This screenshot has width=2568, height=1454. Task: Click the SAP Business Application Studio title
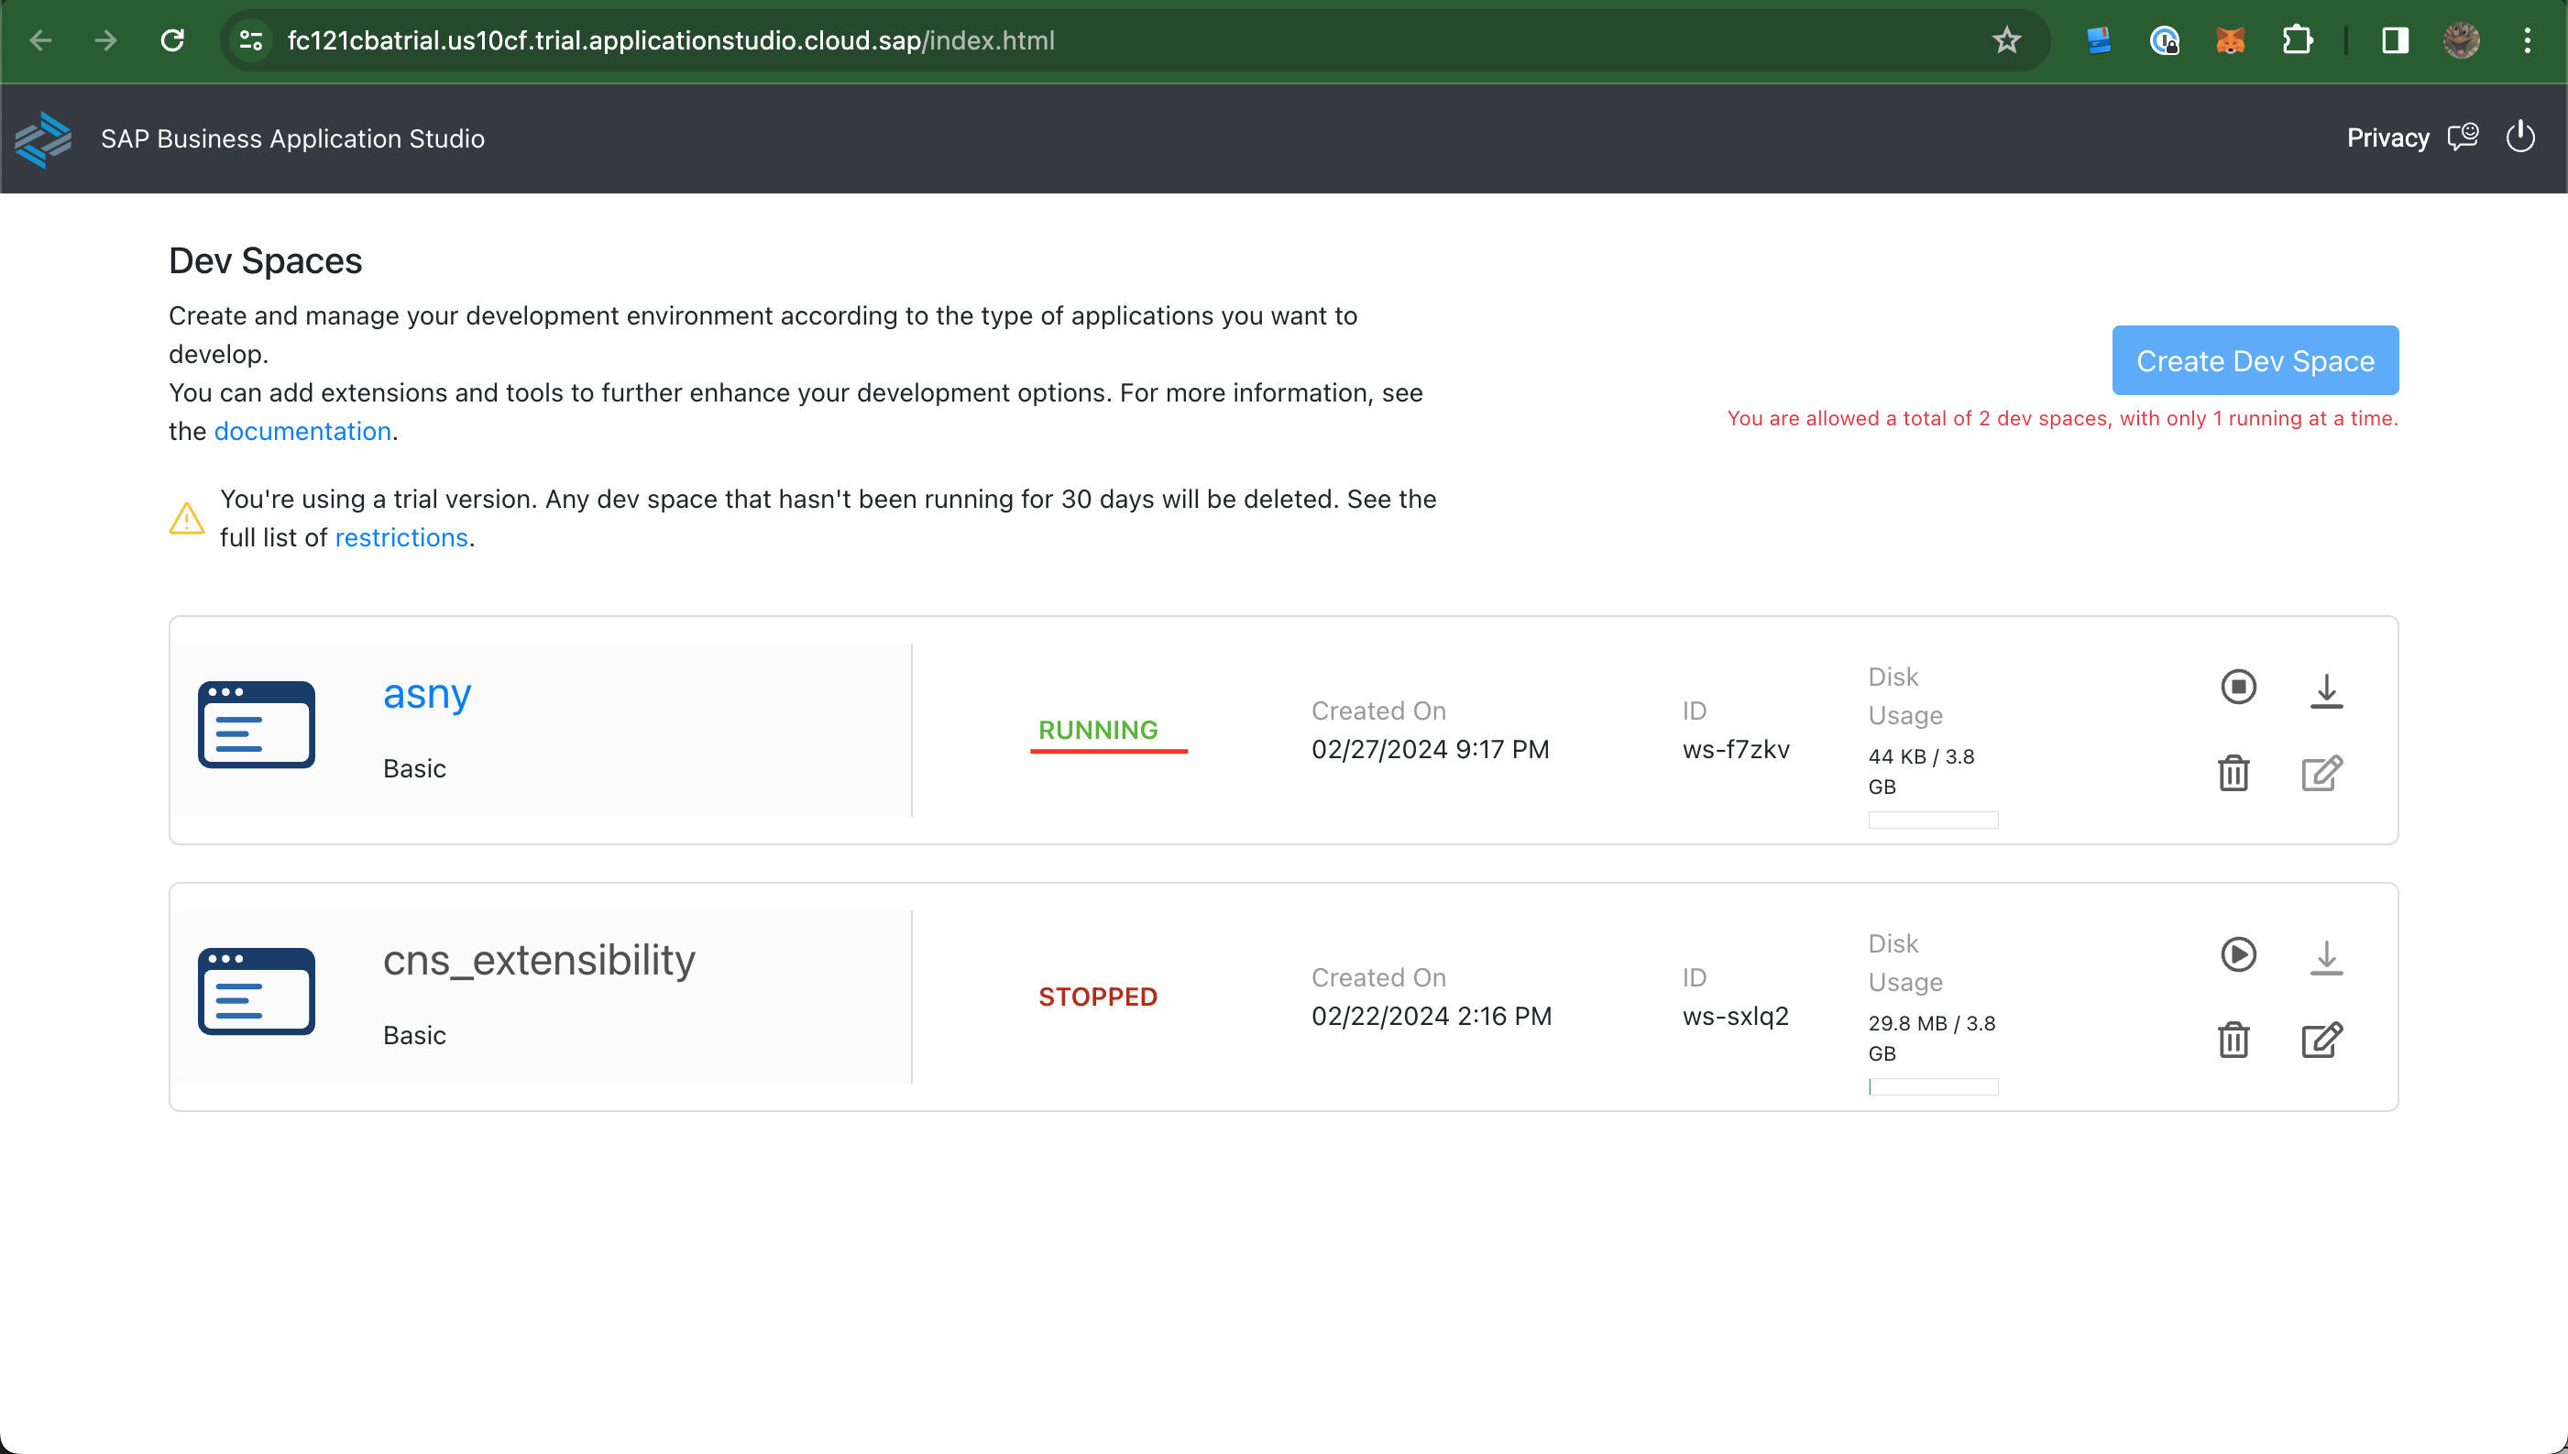coord(292,138)
